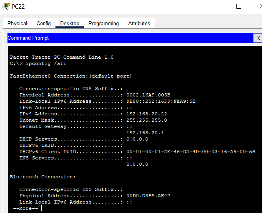
Task: Maximize the PC22 window
Action: (x=239, y=6)
